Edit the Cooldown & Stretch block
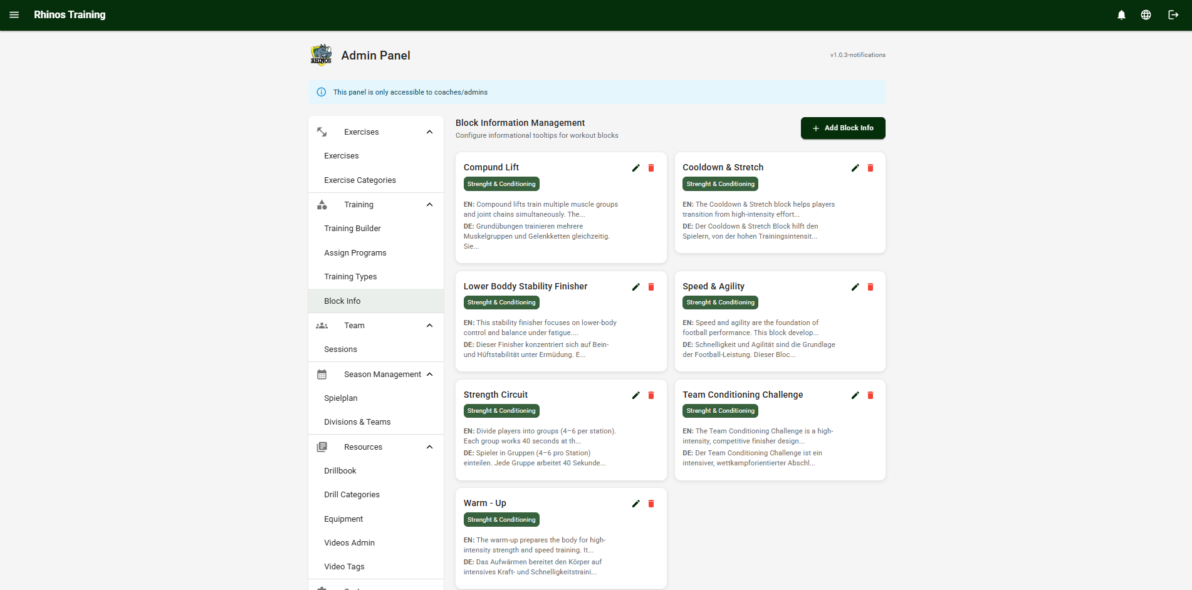 pos(855,168)
